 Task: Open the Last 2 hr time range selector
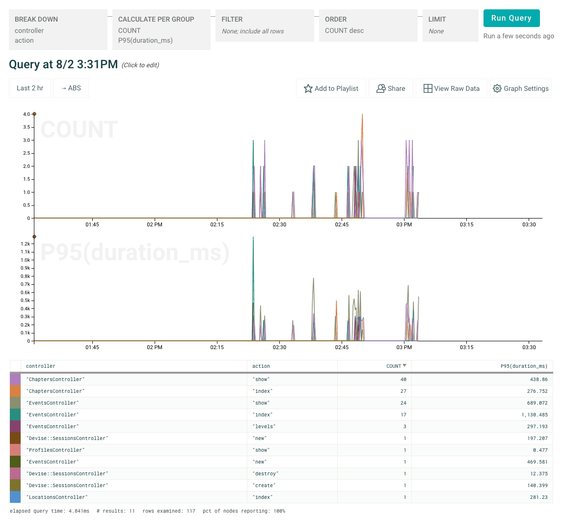click(29, 88)
